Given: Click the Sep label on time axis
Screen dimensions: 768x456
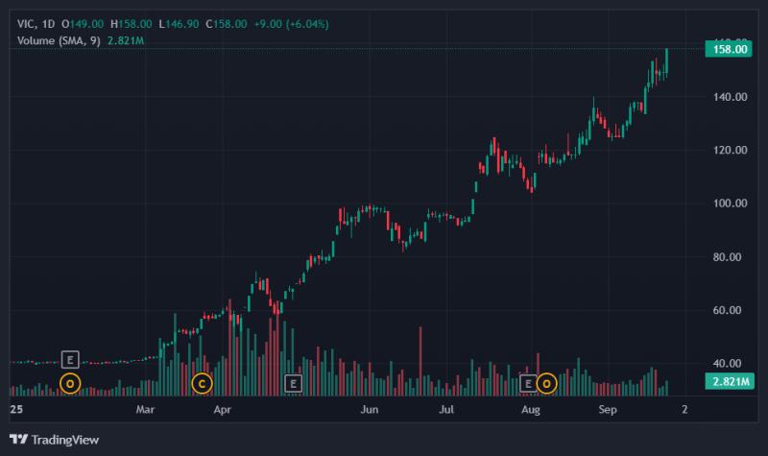Looking at the screenshot, I should [608, 410].
